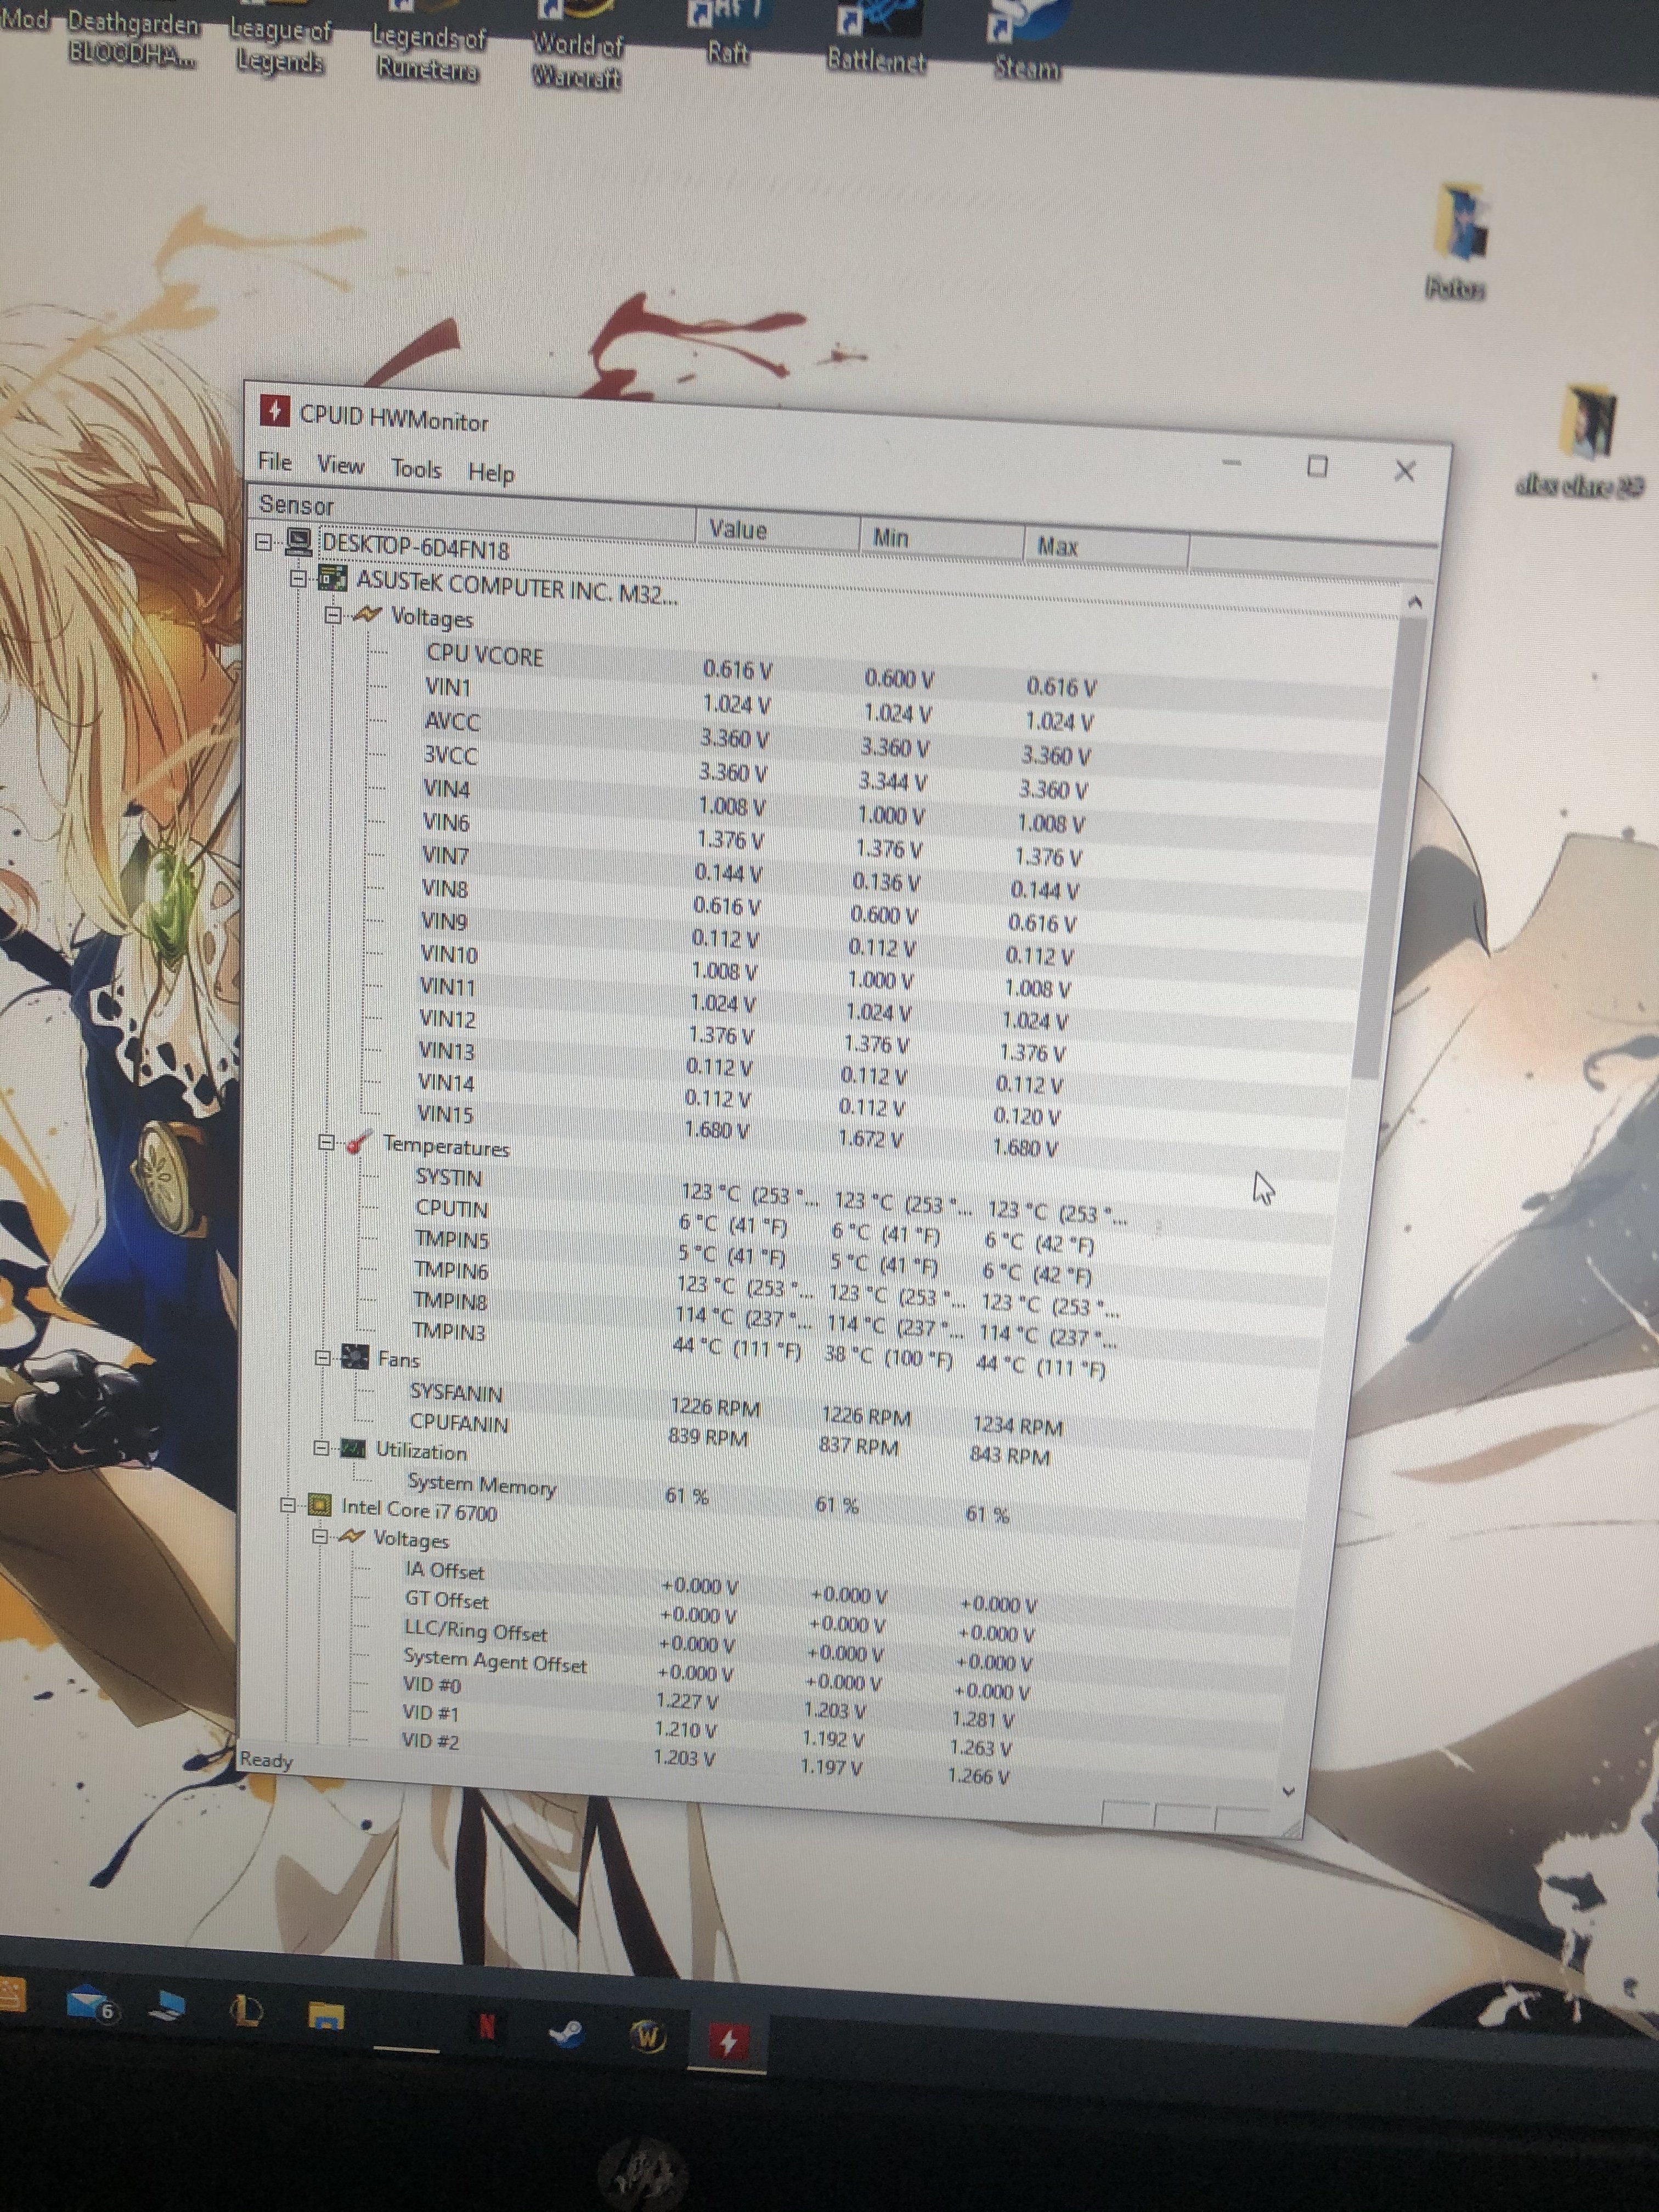The width and height of the screenshot is (1659, 2212).
Task: Open the File menu
Action: point(275,462)
